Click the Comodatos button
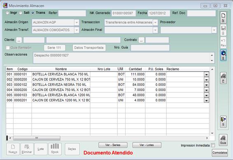 point(220,153)
